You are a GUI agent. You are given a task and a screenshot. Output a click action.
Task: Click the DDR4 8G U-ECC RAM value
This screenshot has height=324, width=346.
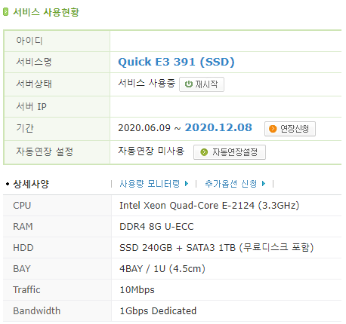[x=156, y=227]
